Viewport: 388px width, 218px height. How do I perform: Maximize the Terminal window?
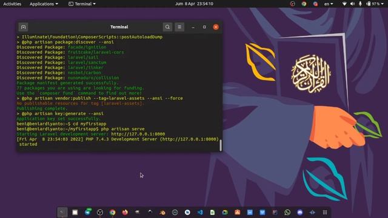(x=204, y=27)
